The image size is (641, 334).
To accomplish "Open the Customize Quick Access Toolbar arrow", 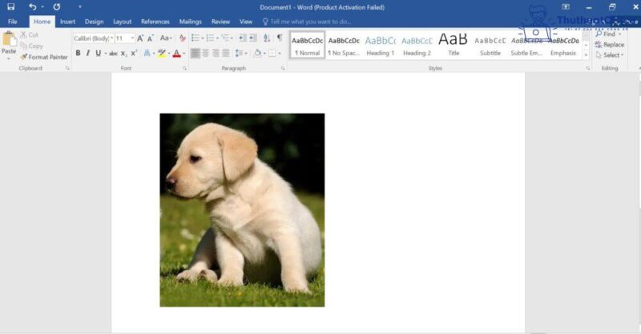I will point(79,7).
